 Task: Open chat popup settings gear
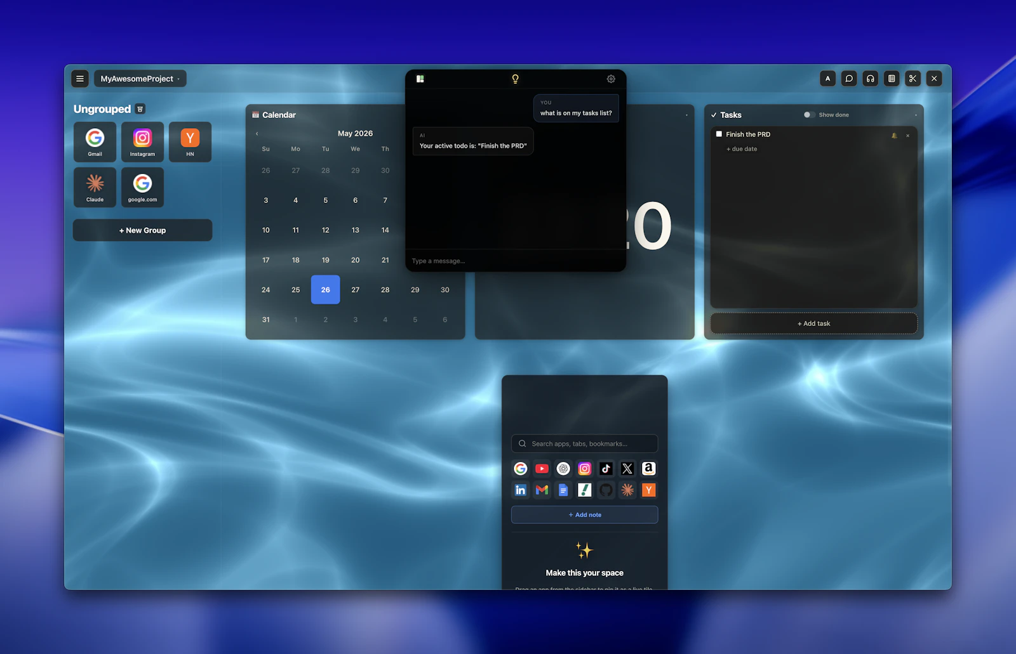point(611,79)
